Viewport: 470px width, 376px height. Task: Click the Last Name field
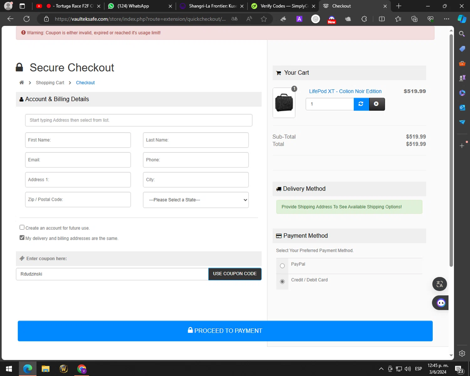pyautogui.click(x=196, y=140)
